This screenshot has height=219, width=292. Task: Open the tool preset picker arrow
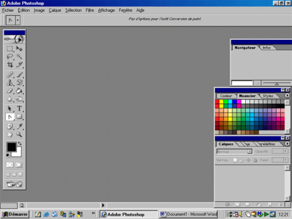click(18, 20)
